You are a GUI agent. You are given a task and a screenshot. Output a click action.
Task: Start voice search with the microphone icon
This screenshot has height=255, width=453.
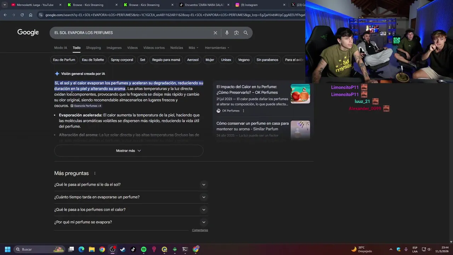tap(227, 33)
